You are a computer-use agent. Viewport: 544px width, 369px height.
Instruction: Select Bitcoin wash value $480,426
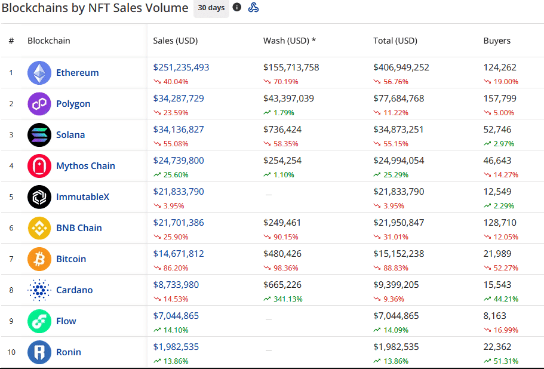coord(282,254)
